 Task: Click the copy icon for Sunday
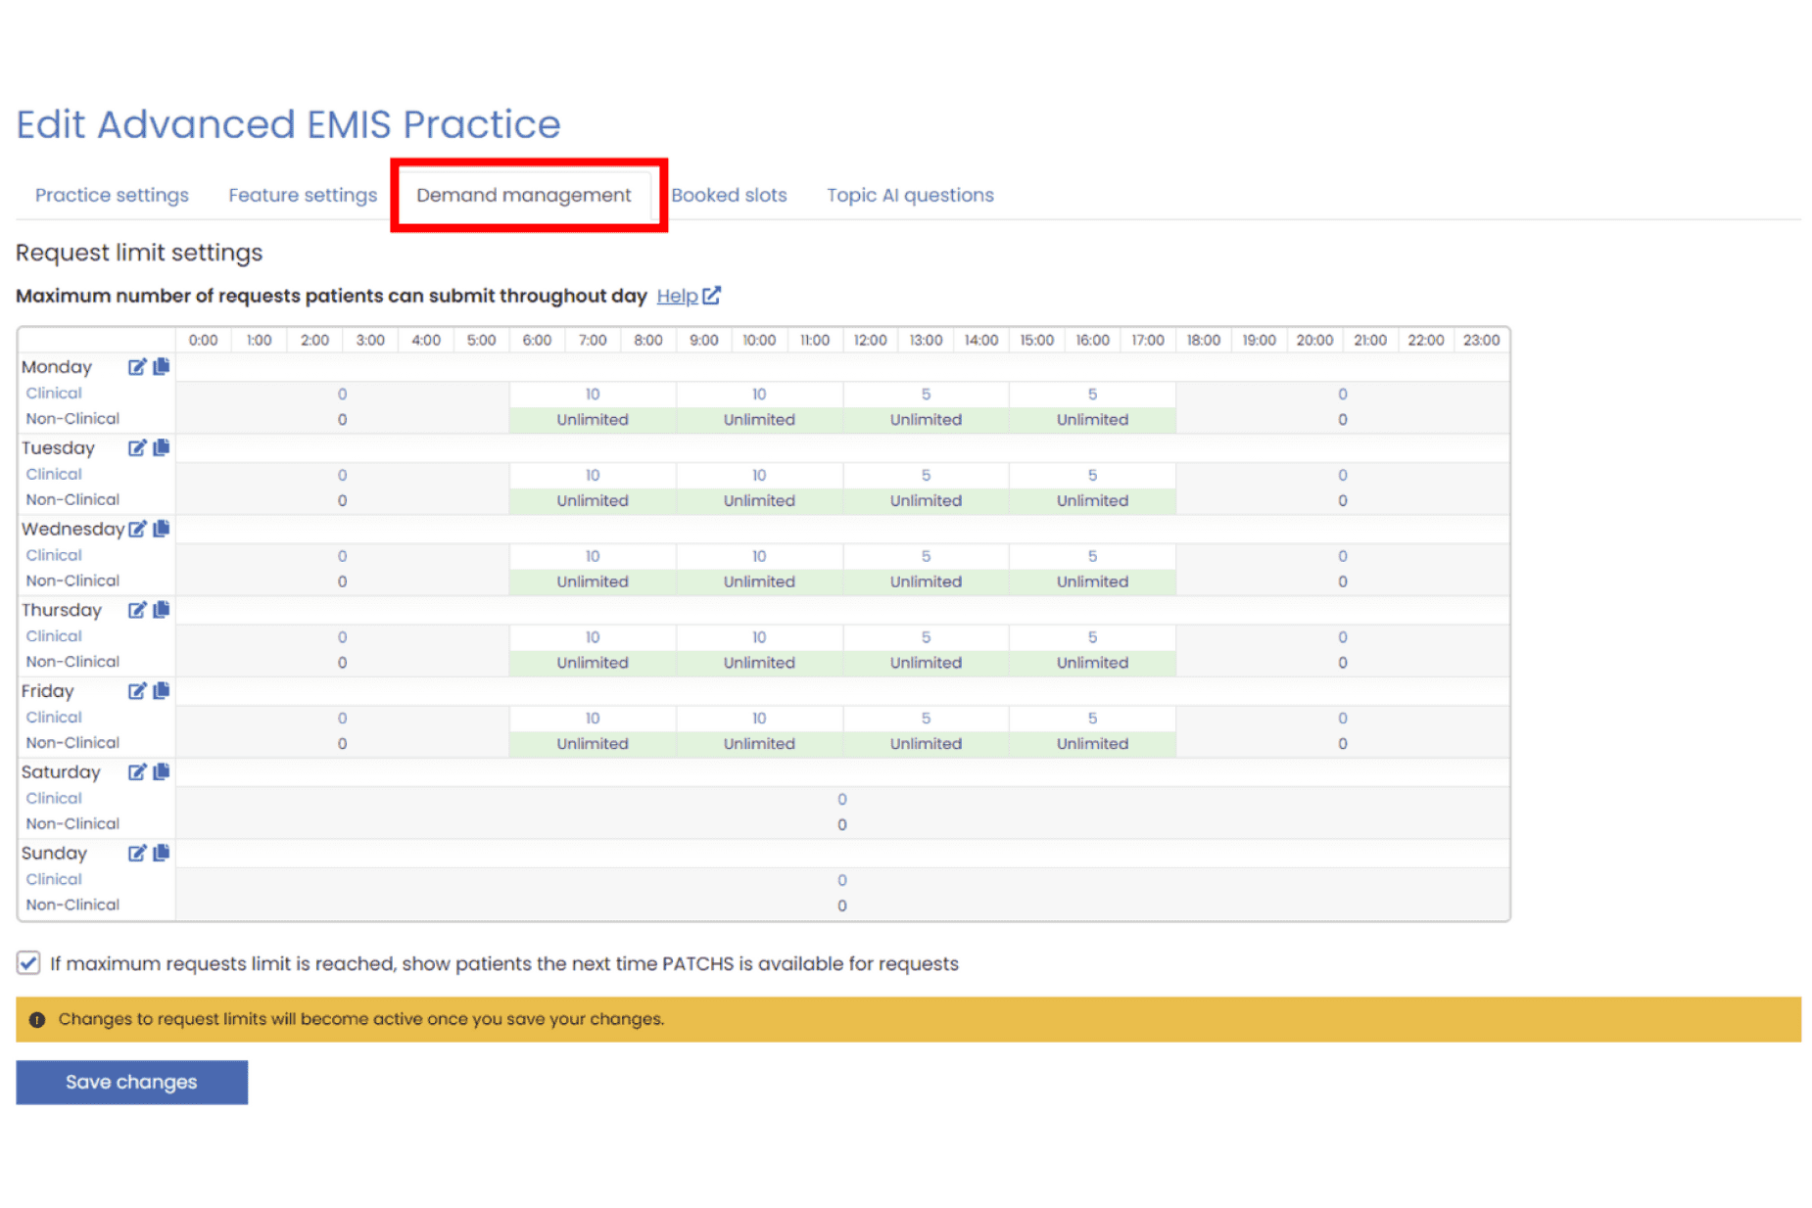click(162, 853)
